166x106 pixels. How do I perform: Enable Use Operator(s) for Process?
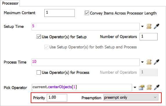pos(39,73)
